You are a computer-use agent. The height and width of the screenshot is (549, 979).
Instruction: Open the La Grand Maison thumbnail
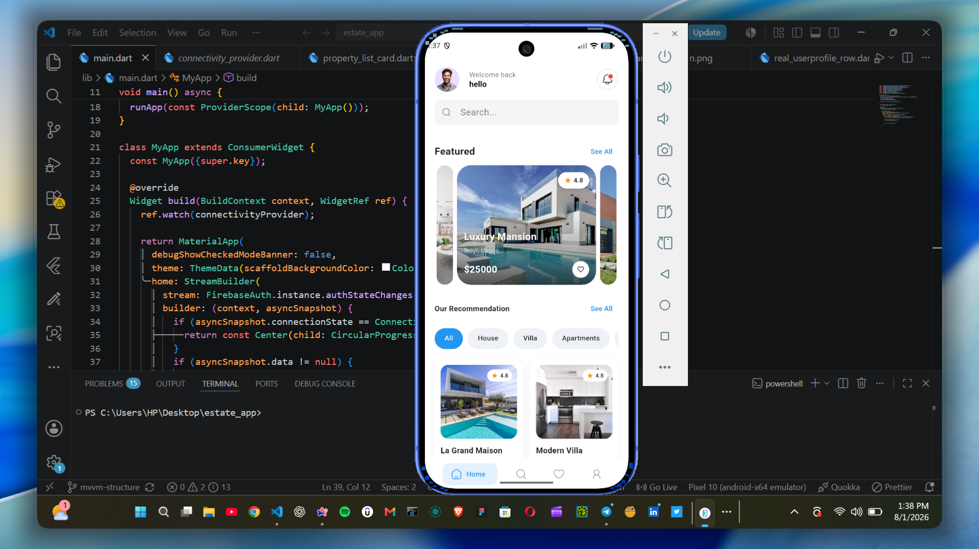(x=478, y=402)
